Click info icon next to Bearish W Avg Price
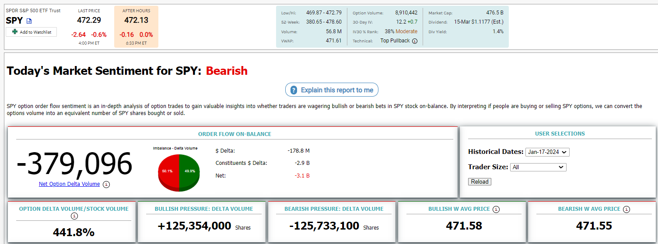The image size is (658, 244). click(626, 209)
